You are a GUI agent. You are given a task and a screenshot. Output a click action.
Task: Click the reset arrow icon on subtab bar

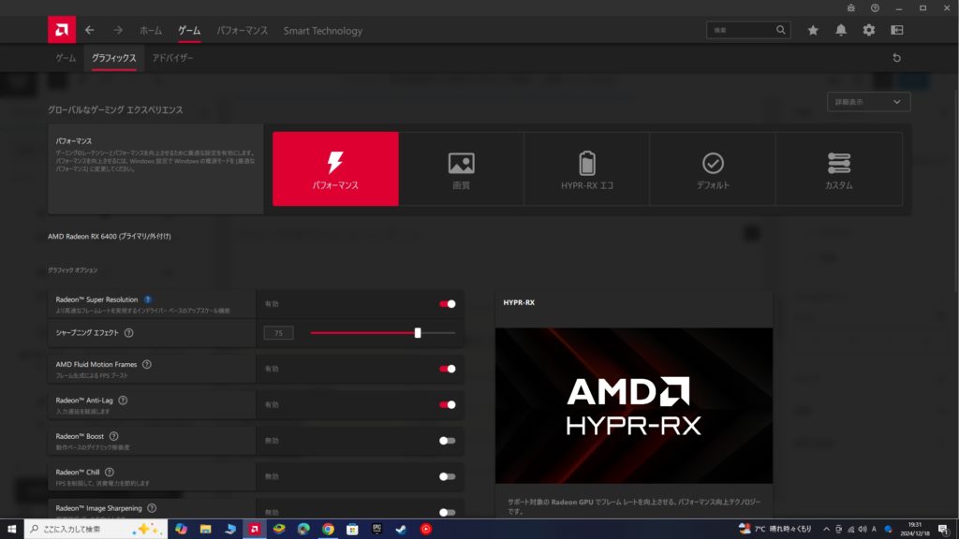[x=897, y=58]
